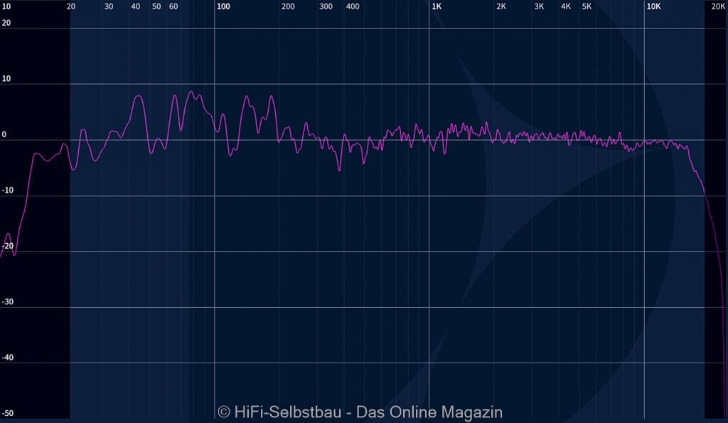Select the 20K label at top right
The height and width of the screenshot is (423, 728).
click(x=718, y=6)
